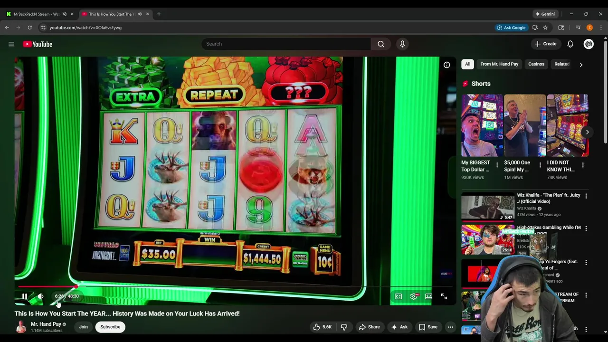Click into the YouTube search field
608x342 pixels.
[x=286, y=44]
